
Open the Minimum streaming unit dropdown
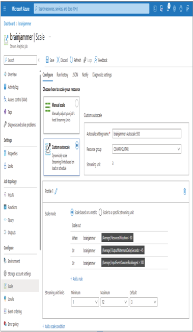pyautogui.click(x=85, y=302)
